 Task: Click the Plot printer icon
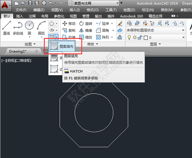pos(44,3)
